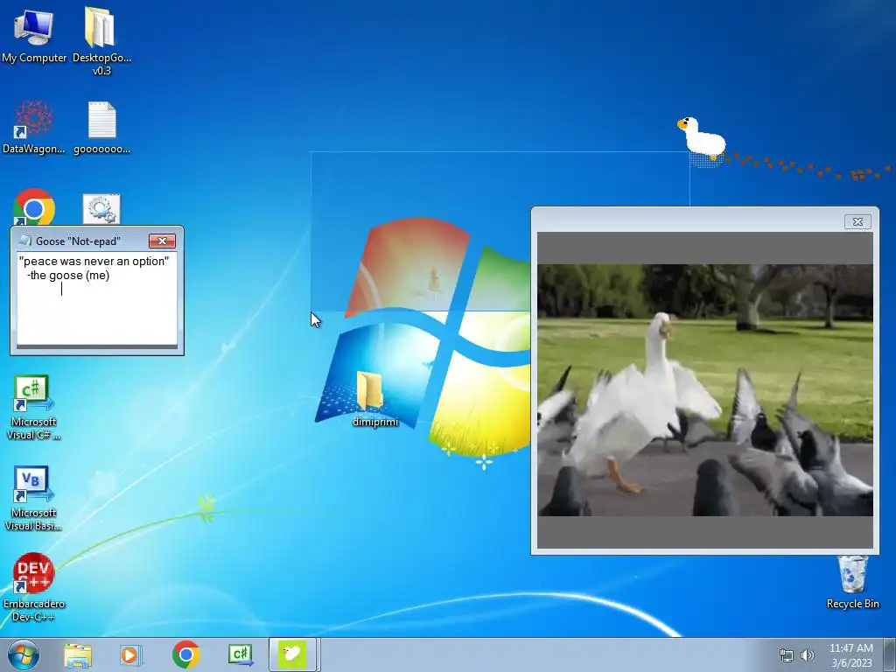Select the gear settings file icon on desktop
This screenshot has width=896, height=672.
click(x=101, y=209)
